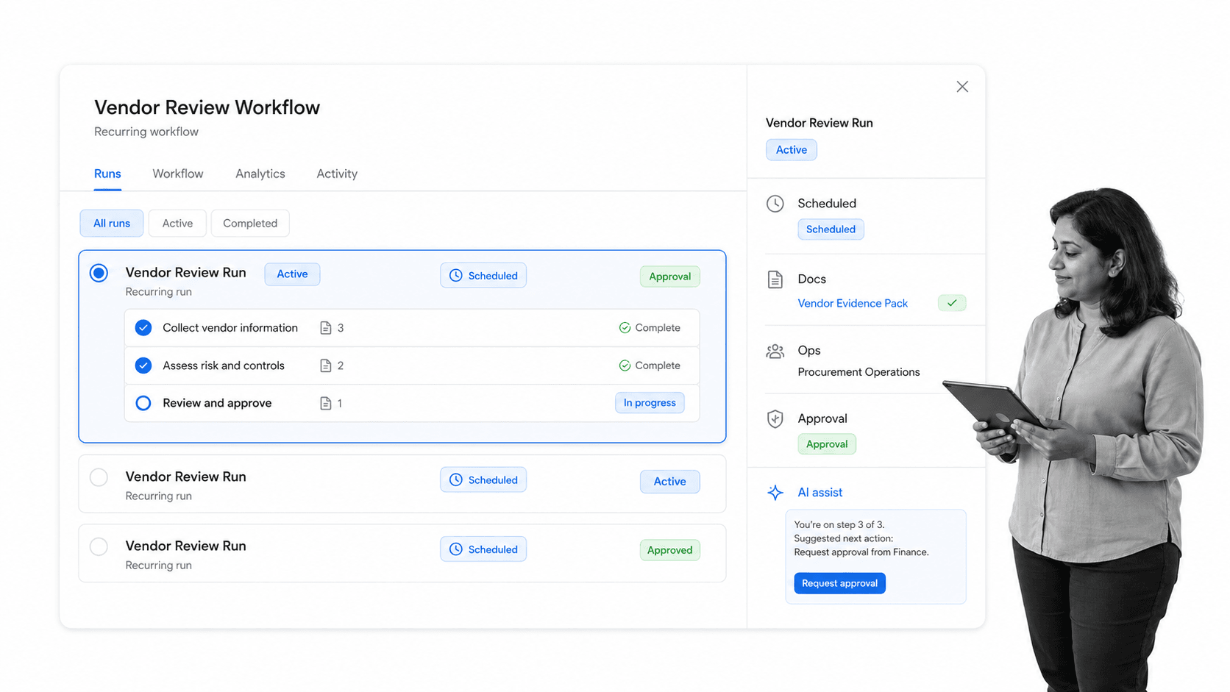Close the Vendor Review Run side panel
Screen dimensions: 1230x692
pos(962,87)
